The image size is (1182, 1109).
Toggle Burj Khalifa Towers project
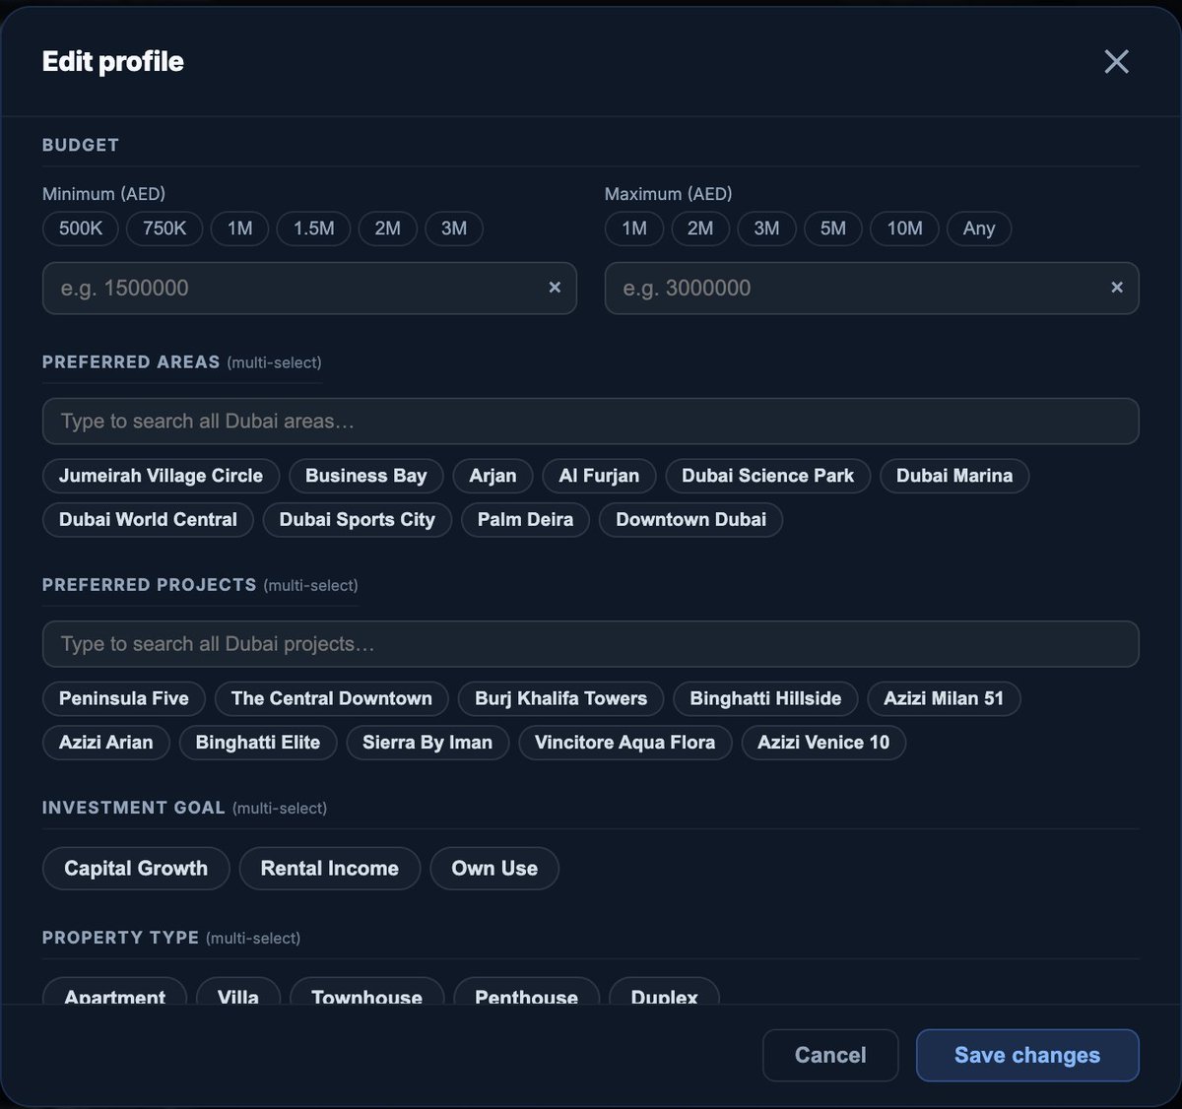pos(561,698)
